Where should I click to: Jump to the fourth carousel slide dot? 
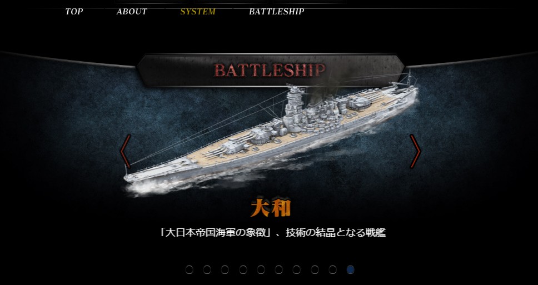click(x=243, y=270)
